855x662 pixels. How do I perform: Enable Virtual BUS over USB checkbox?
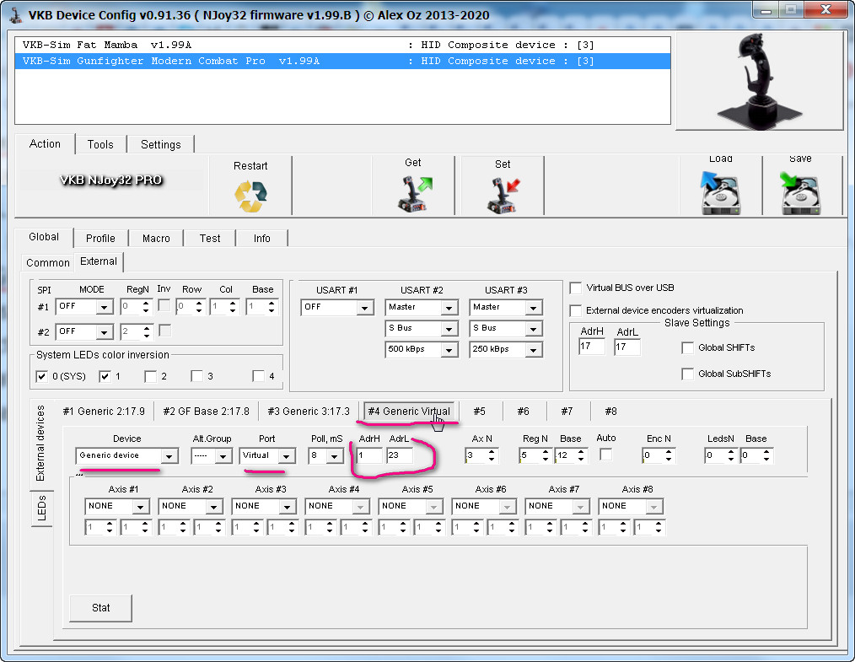(x=576, y=288)
